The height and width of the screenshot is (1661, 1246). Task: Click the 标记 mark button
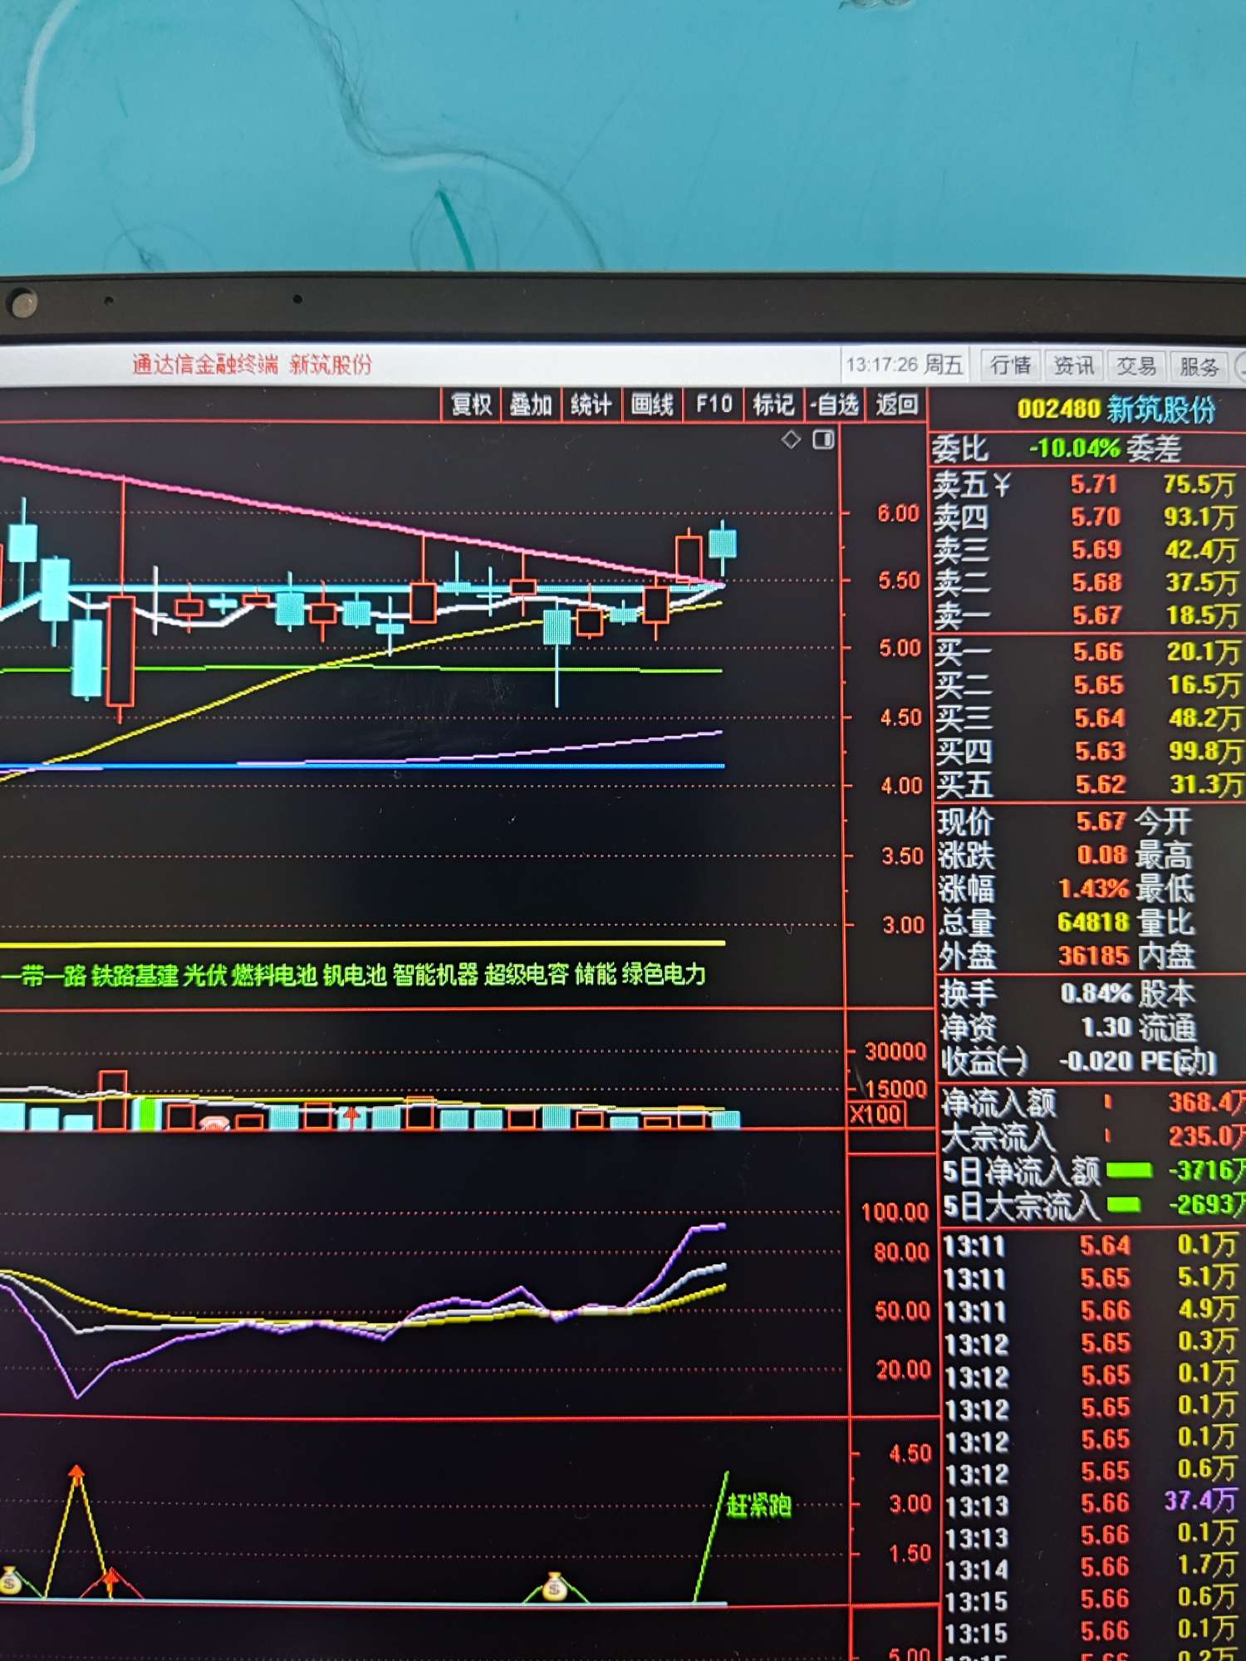[773, 405]
